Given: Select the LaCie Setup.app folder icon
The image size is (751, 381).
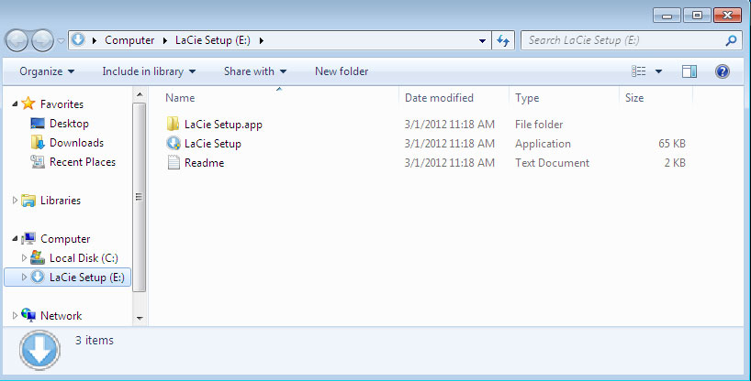Looking at the screenshot, I should coord(174,125).
